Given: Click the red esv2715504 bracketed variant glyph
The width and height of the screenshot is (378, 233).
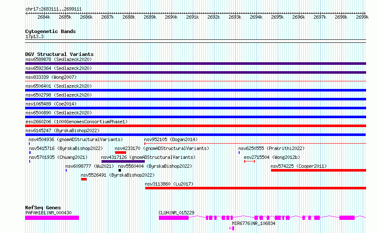Looking at the screenshot, I should tap(249, 161).
